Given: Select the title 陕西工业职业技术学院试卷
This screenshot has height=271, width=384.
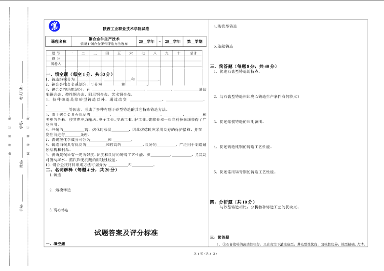Looking at the screenshot, I should [x=126, y=29].
